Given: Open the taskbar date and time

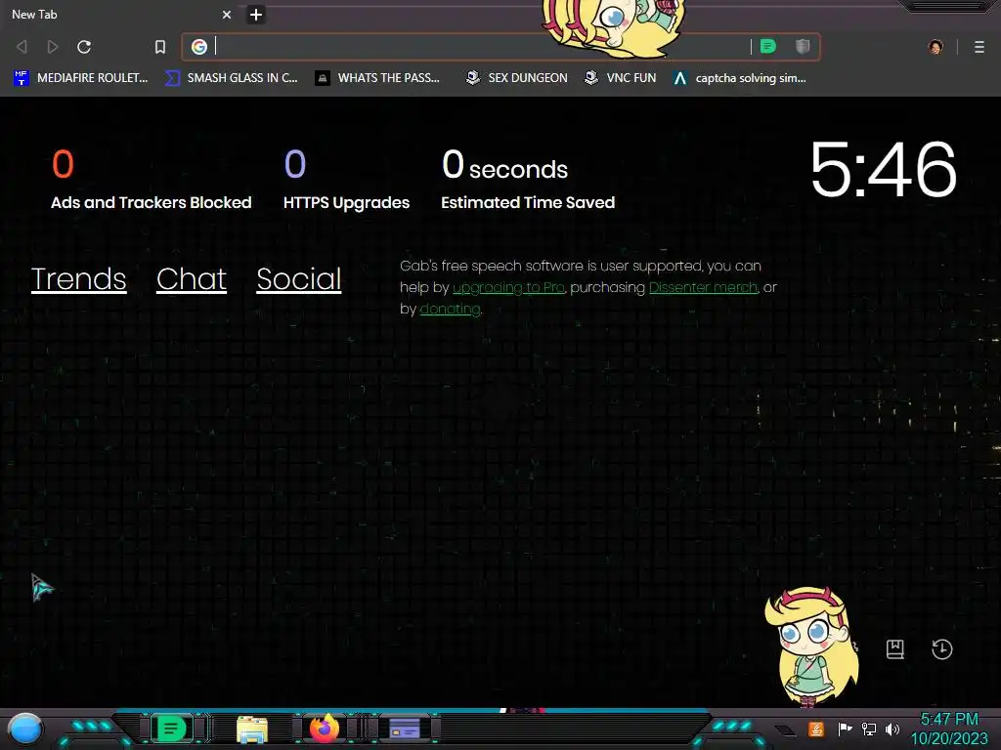Looking at the screenshot, I should pyautogui.click(x=949, y=729).
